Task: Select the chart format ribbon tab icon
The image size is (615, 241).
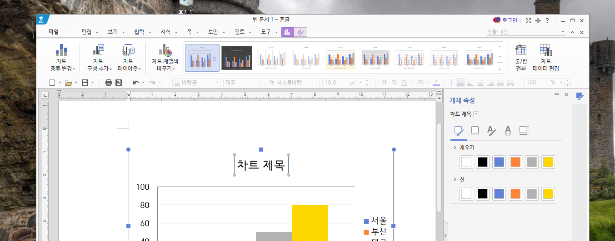Action: pyautogui.click(x=300, y=32)
